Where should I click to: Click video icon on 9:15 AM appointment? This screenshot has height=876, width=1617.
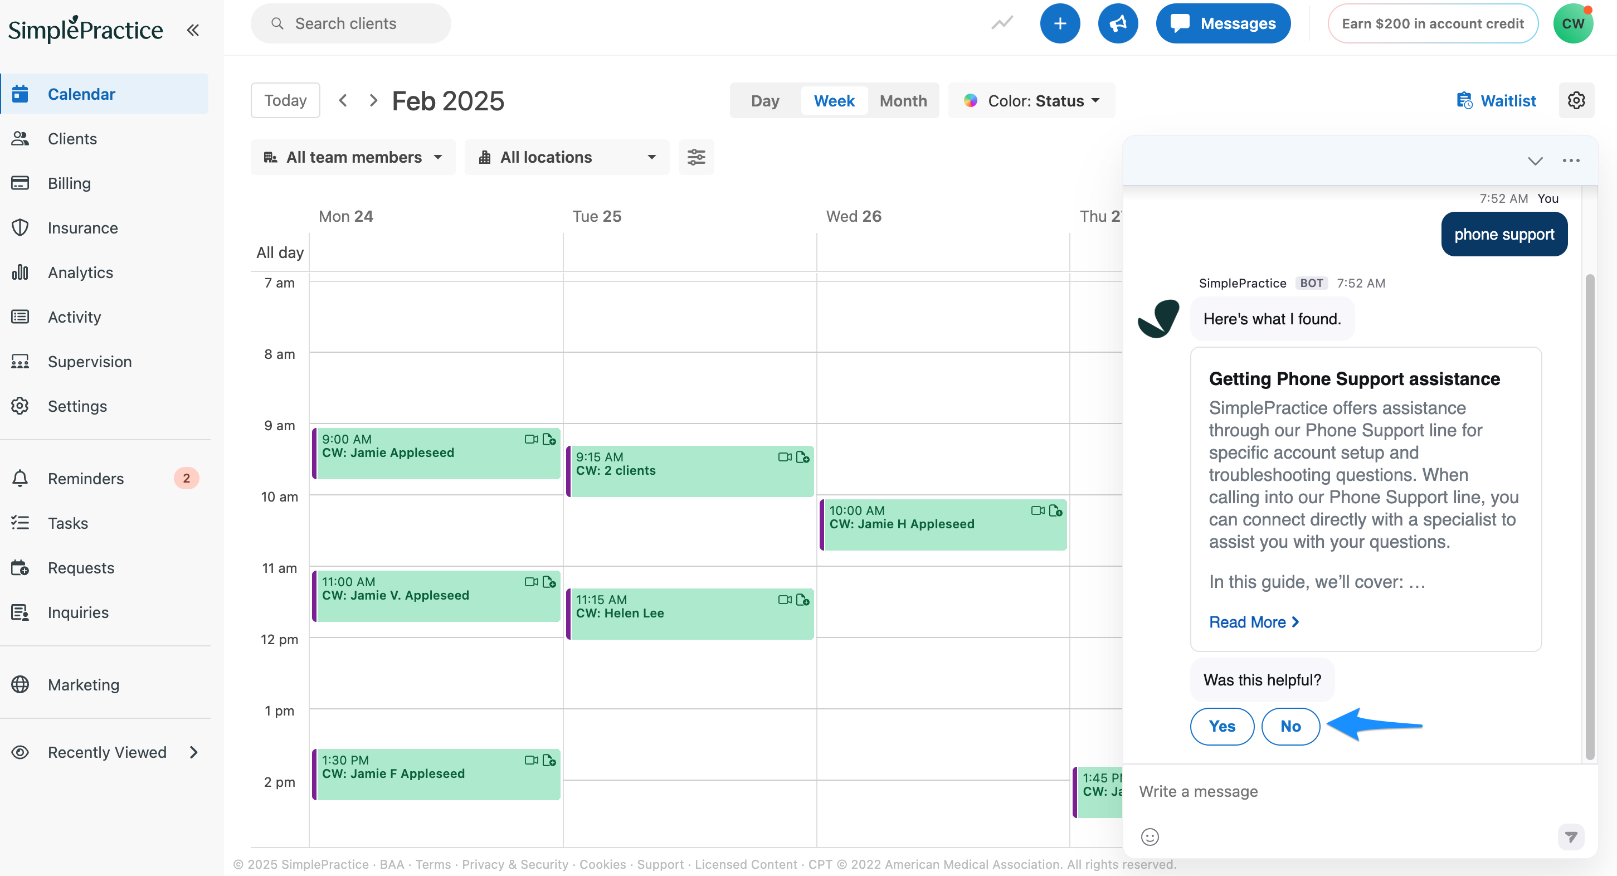pyautogui.click(x=785, y=456)
